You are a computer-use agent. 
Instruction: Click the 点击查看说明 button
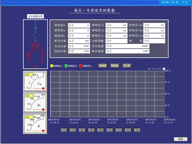pyautogui.click(x=35, y=16)
